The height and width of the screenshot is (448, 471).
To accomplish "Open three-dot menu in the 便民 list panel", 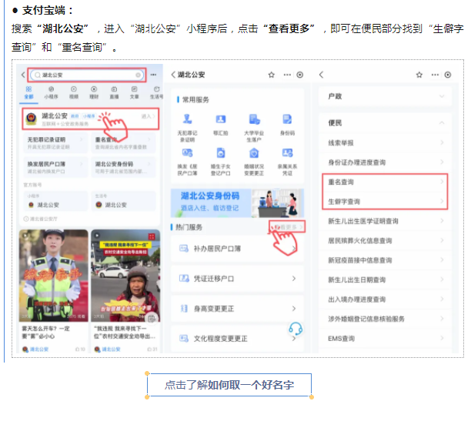I will pyautogui.click(x=435, y=75).
